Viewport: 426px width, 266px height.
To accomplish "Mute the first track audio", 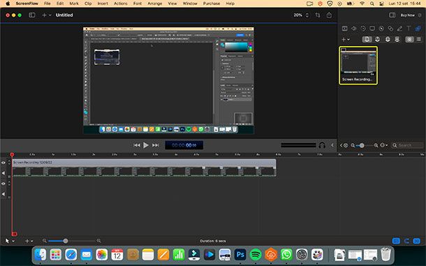I will pyautogui.click(x=3, y=173).
